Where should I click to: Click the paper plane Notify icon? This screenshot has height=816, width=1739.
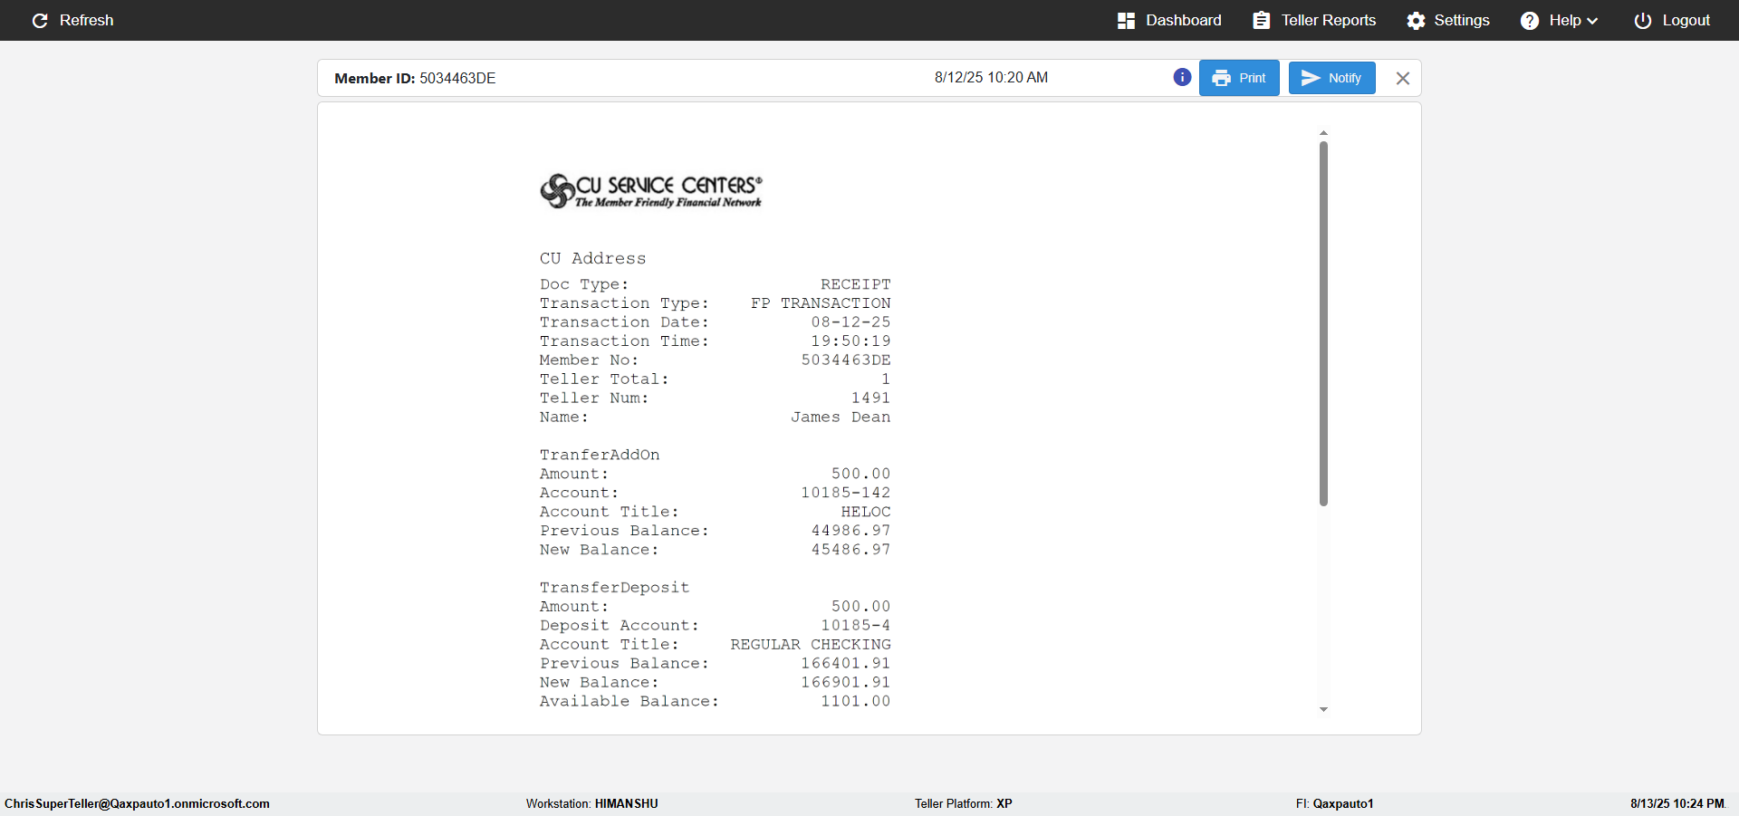pyautogui.click(x=1311, y=78)
